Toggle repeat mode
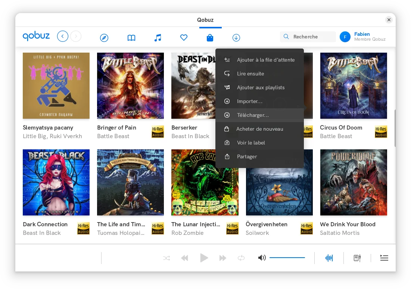The width and height of the screenshot is (411, 289). [x=241, y=258]
